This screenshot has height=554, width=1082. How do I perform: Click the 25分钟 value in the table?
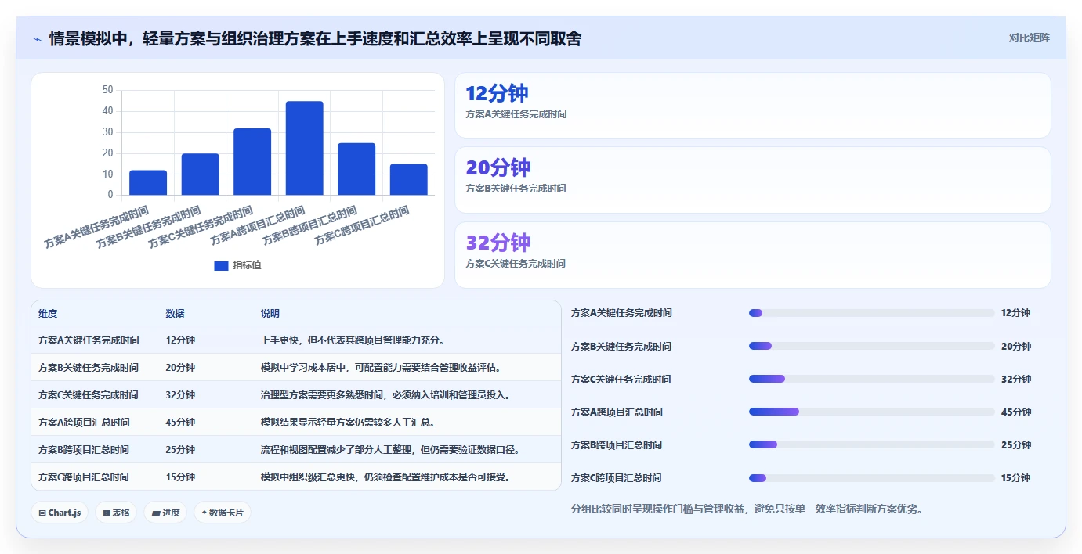(180, 450)
